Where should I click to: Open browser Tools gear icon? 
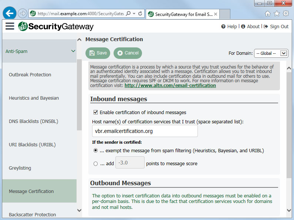tap(286, 13)
